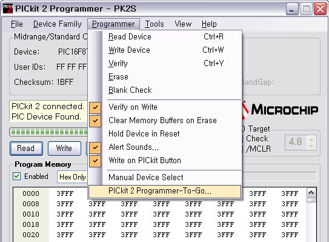The width and height of the screenshot is (329, 242).
Task: Click the status message box
Action: [x=48, y=112]
